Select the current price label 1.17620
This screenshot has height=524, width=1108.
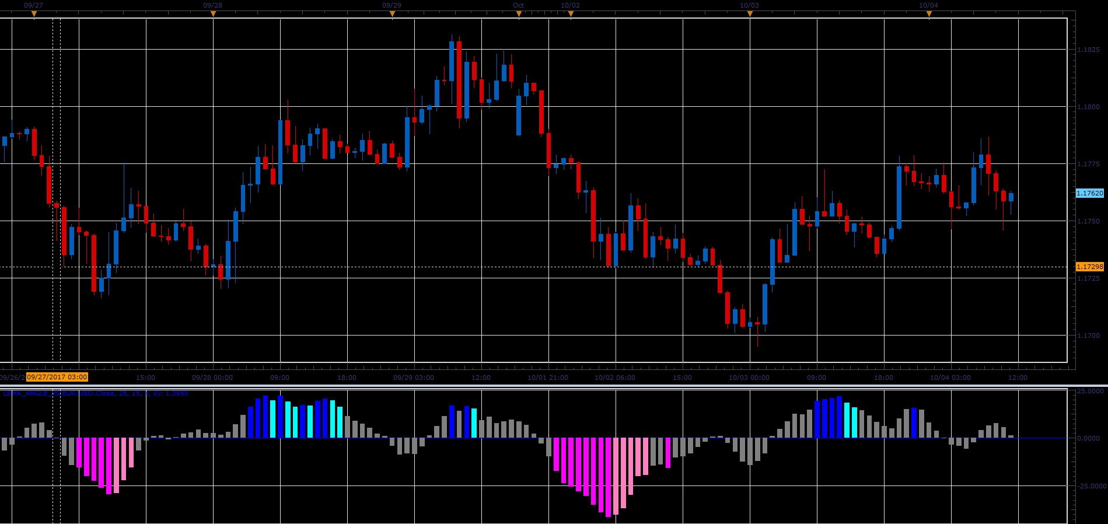(x=1090, y=193)
